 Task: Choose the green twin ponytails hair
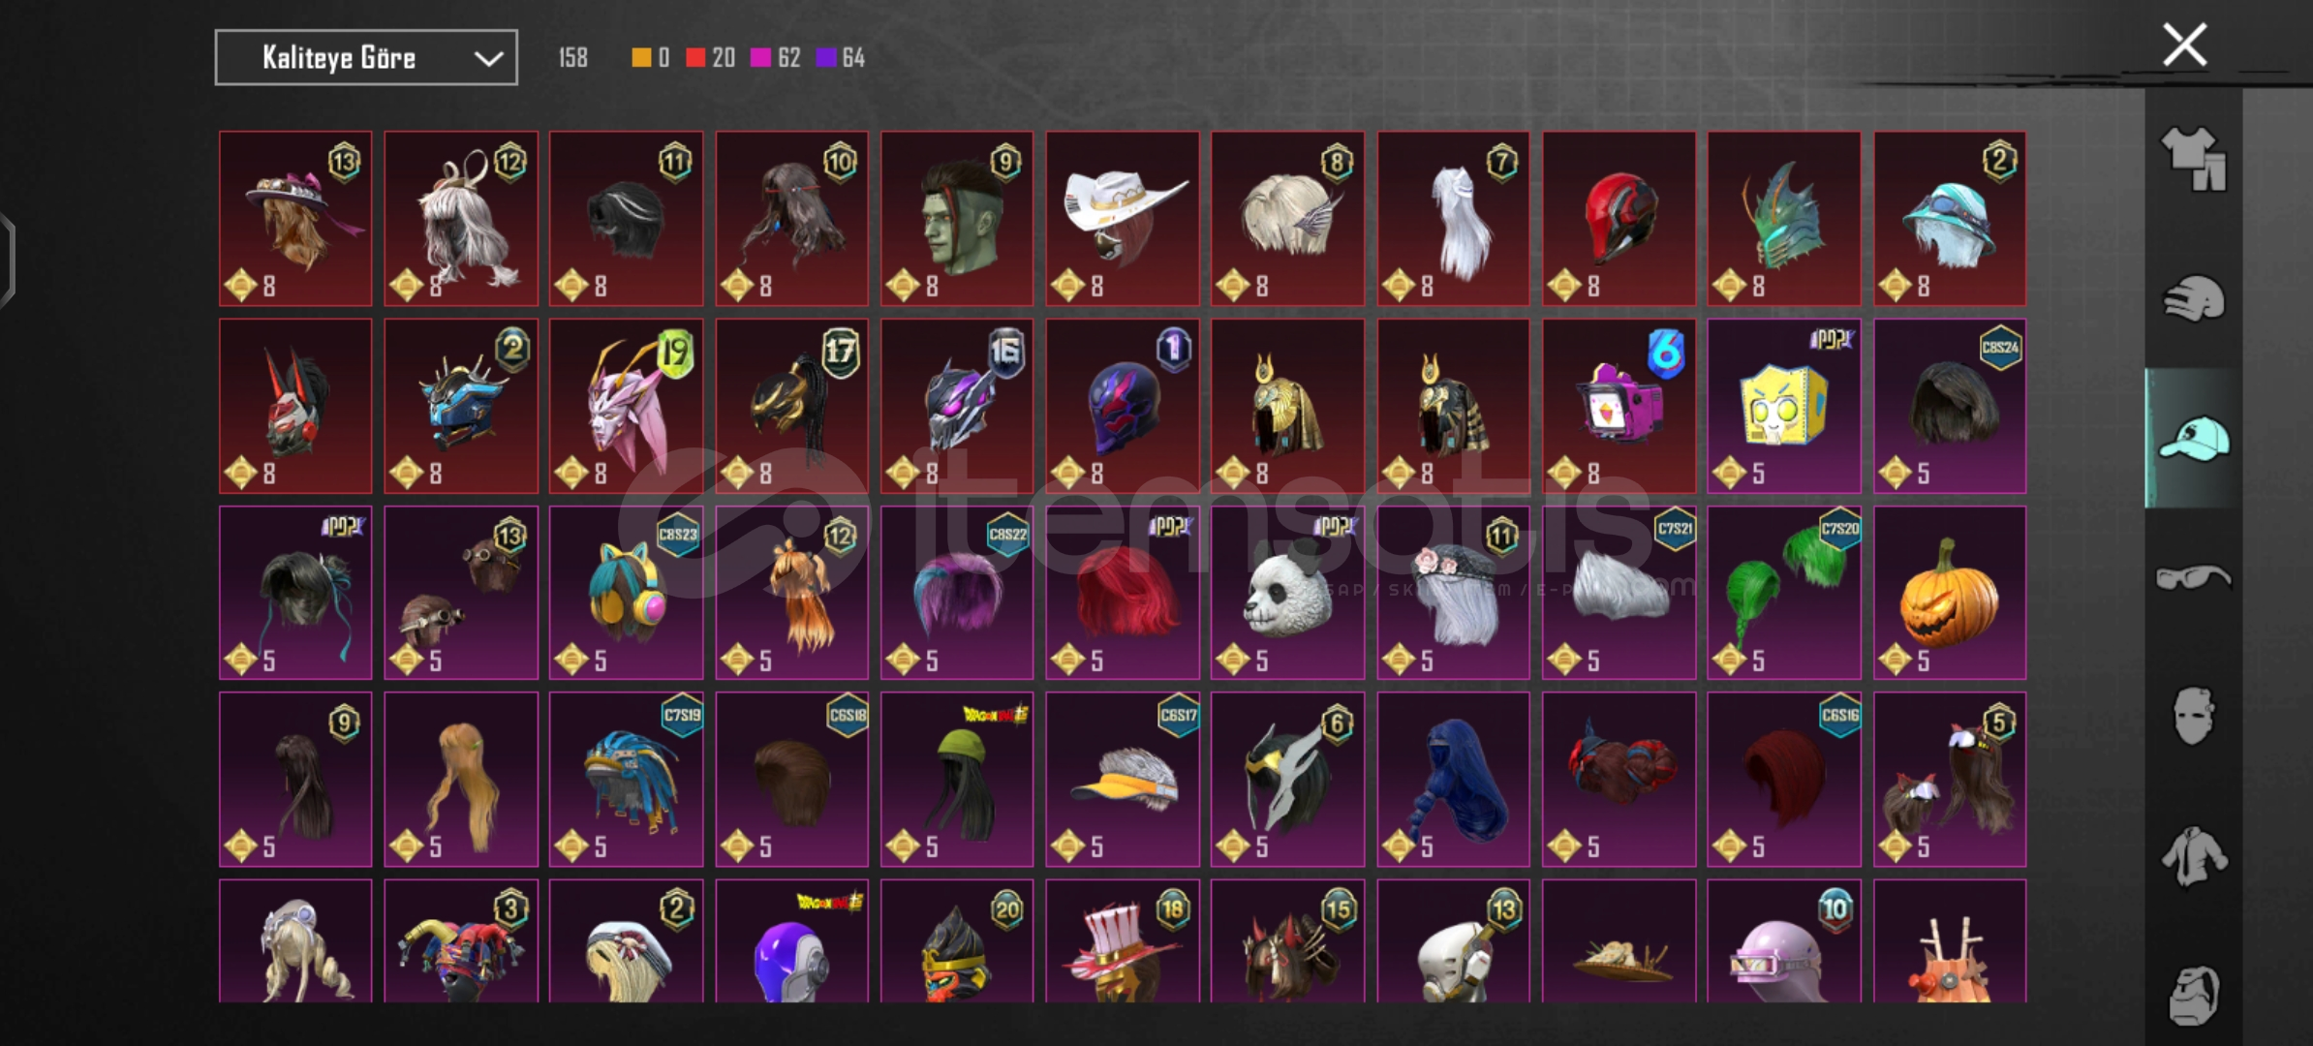click(1784, 593)
